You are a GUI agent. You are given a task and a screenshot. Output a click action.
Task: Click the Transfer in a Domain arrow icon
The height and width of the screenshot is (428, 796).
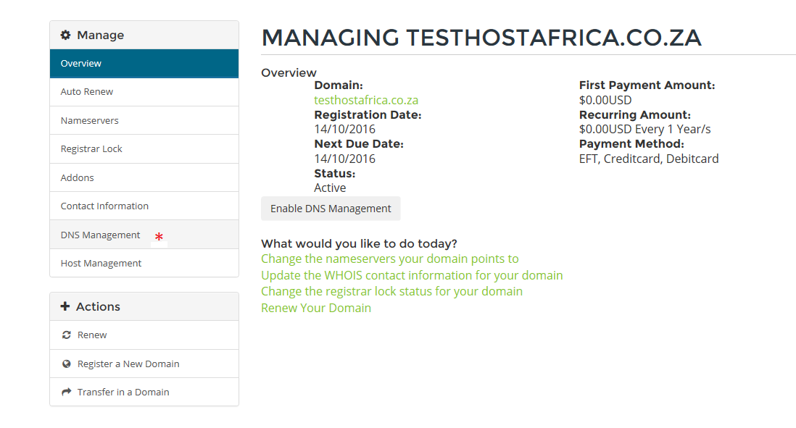(67, 392)
